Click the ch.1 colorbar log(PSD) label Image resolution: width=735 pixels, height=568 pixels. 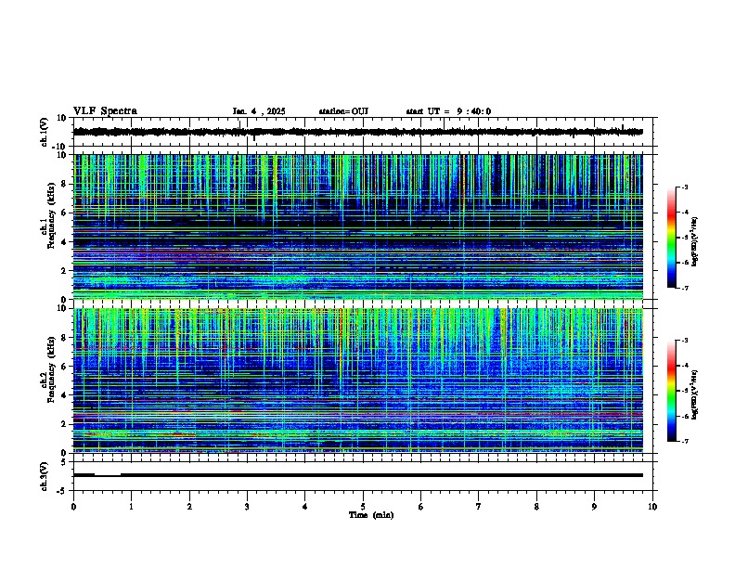[x=694, y=241]
